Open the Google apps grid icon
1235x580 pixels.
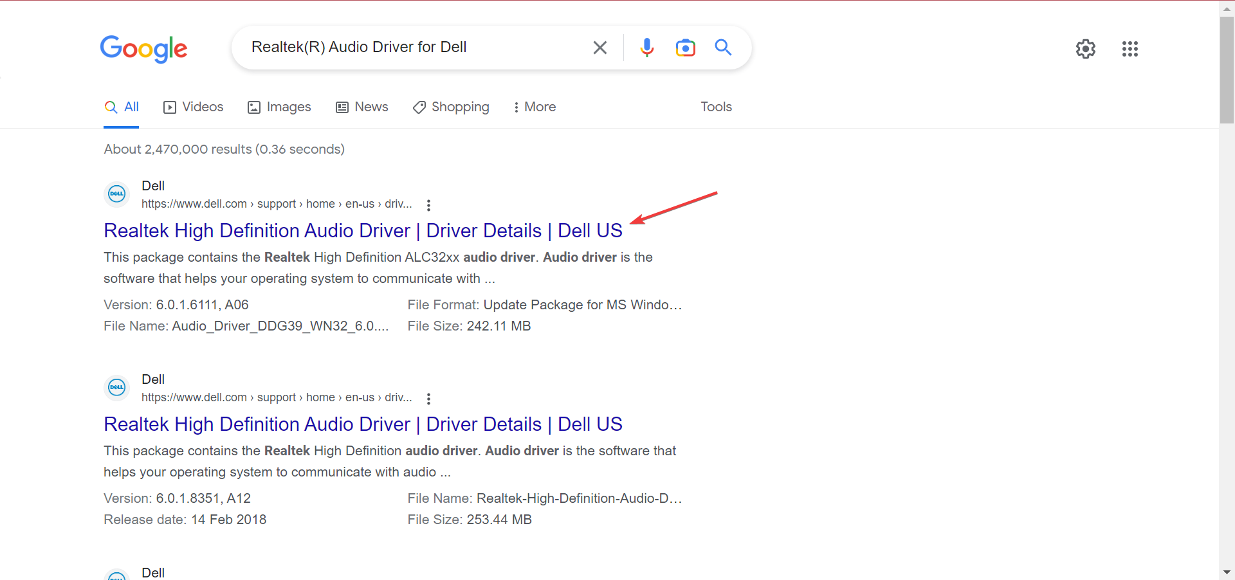point(1130,49)
